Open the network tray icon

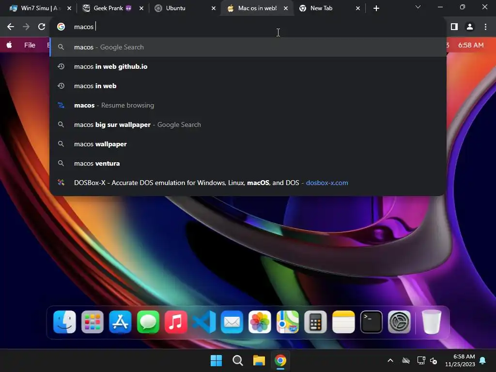pyautogui.click(x=421, y=360)
